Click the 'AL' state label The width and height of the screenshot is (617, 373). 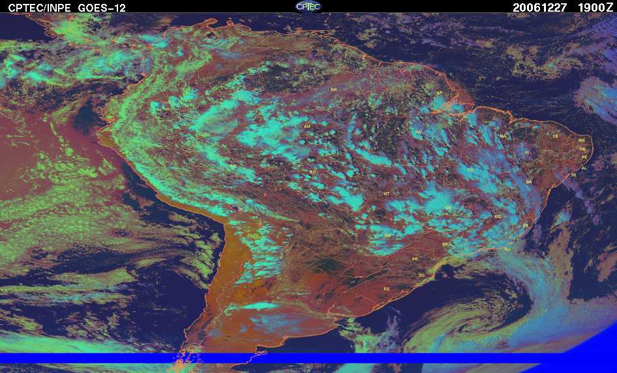click(584, 168)
